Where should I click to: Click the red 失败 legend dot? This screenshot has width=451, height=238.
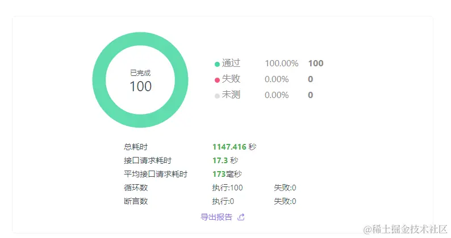[217, 80]
